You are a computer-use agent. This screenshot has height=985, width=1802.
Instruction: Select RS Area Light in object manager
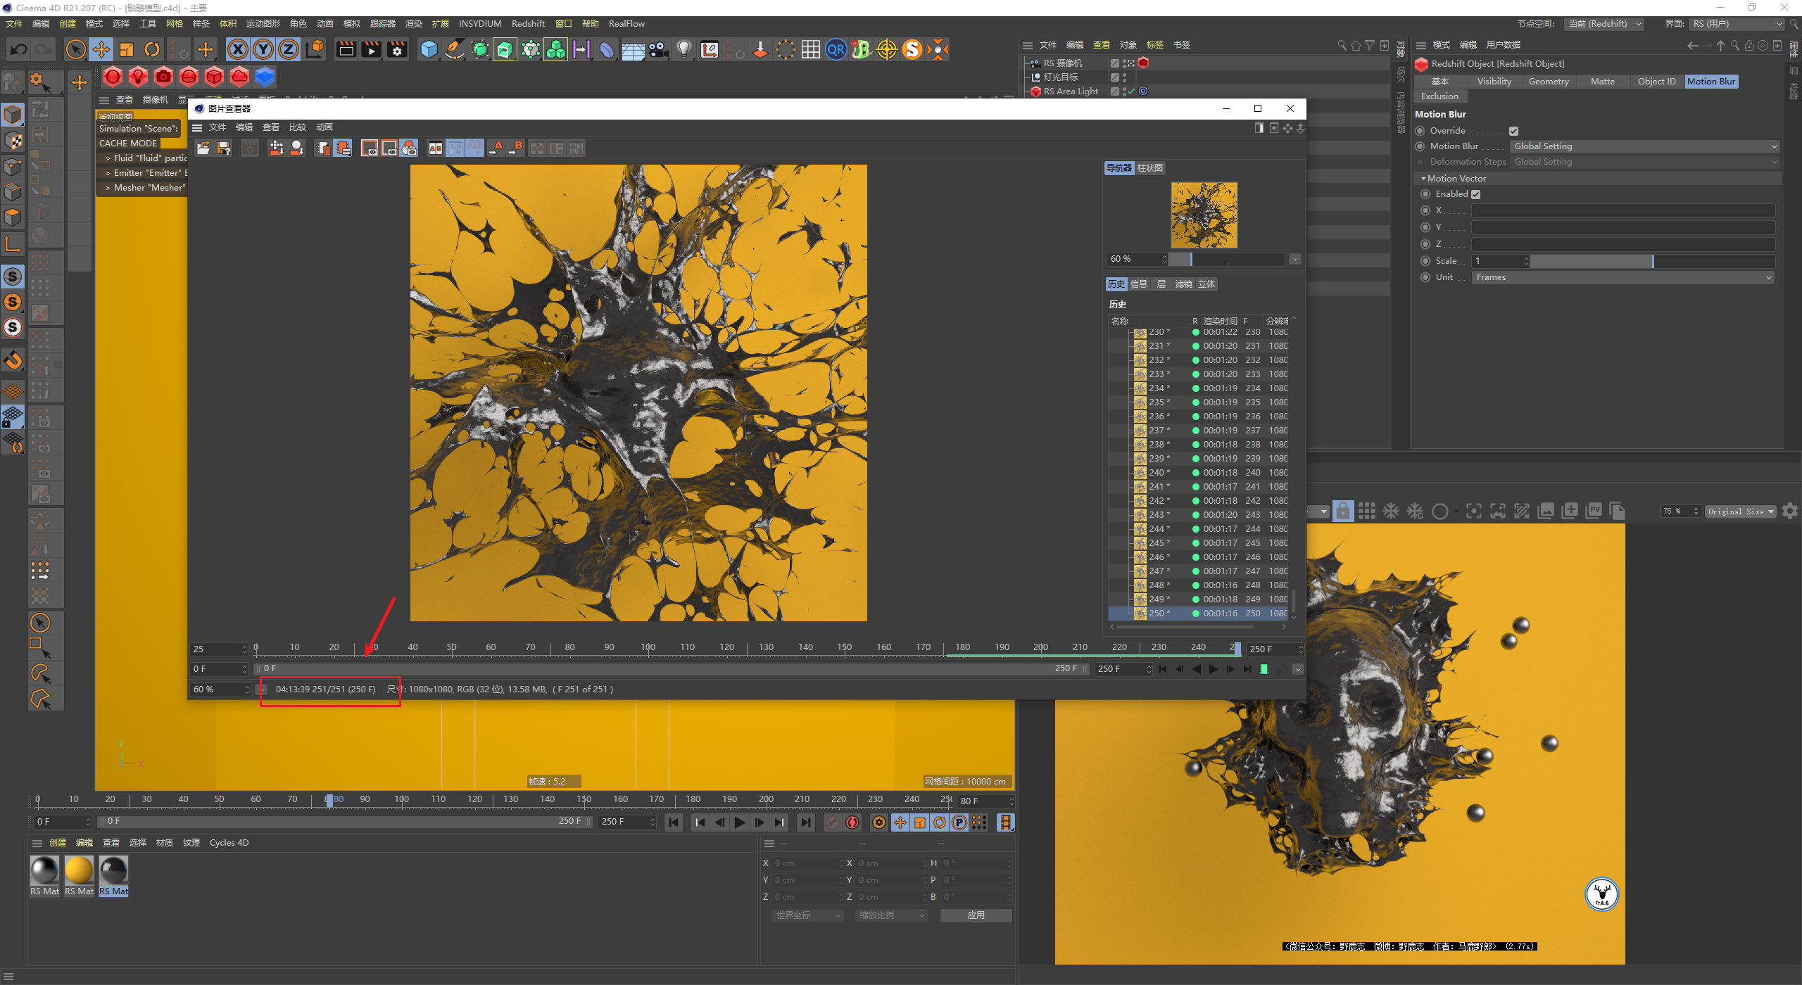(x=1071, y=91)
